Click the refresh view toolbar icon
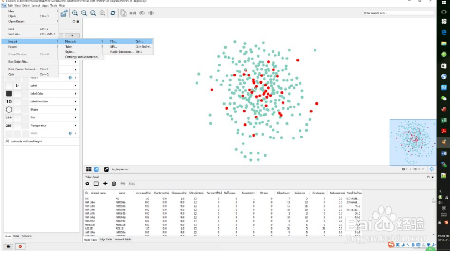Image resolution: width=450 pixels, height=254 pixels. pos(113,13)
